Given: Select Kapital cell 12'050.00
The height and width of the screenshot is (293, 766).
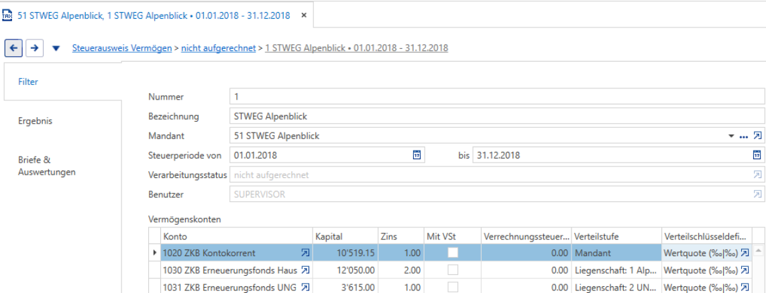Looking at the screenshot, I should pos(345,270).
